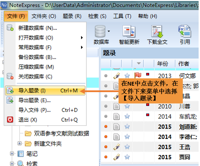This screenshot has width=200, height=166.
Task: Click the export records icon in menu
Action: tap(10, 100)
